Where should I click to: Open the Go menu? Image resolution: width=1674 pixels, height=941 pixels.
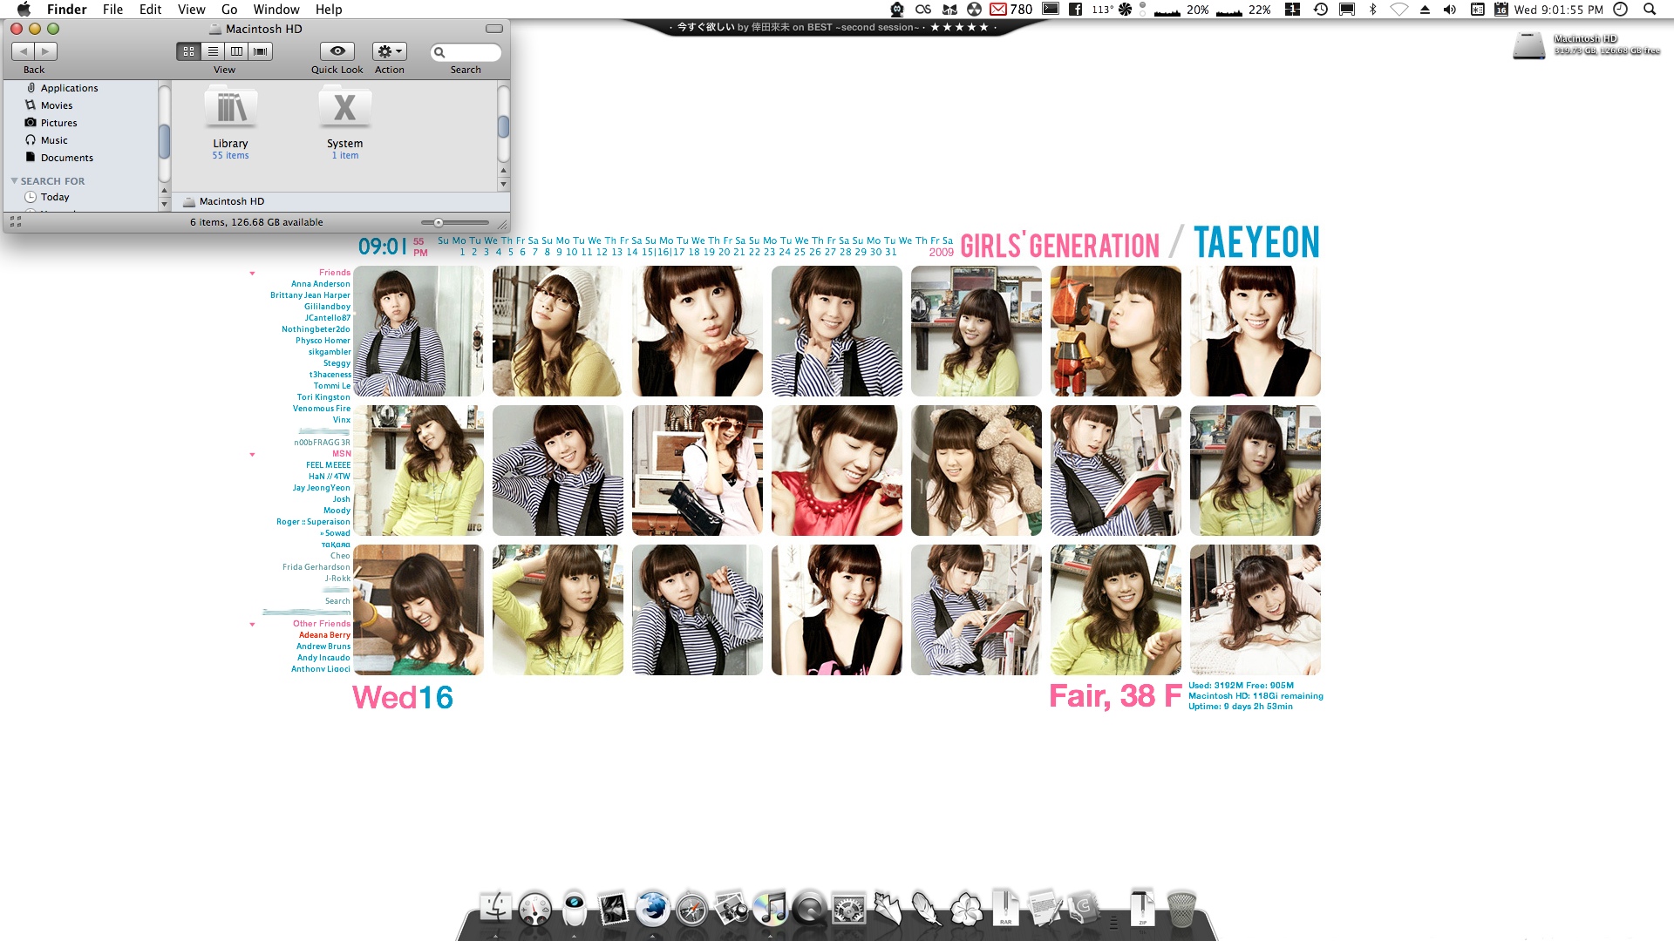click(229, 10)
